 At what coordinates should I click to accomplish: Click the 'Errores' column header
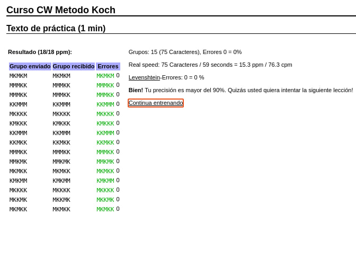(x=108, y=66)
